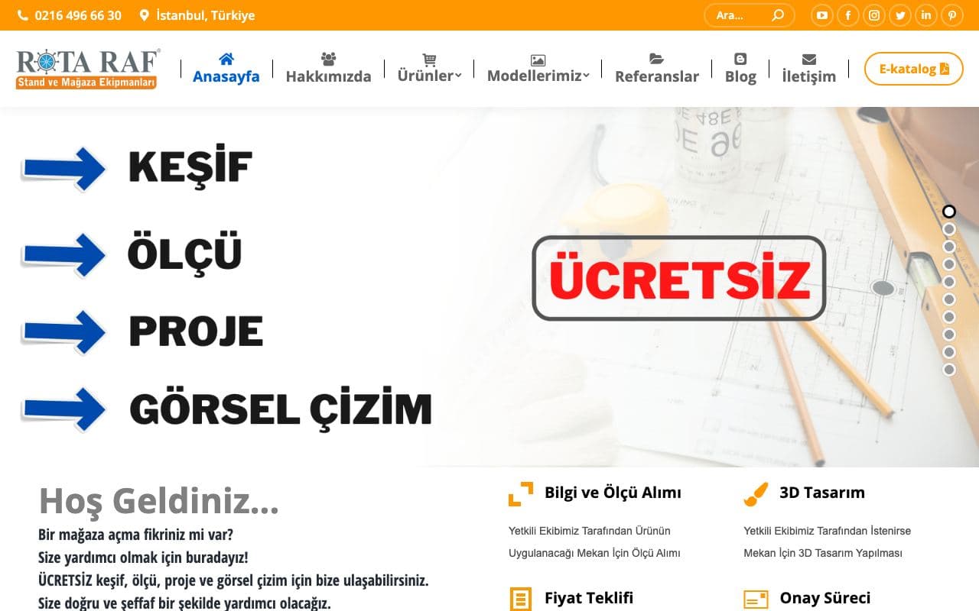The height and width of the screenshot is (611, 979).
Task: Open the E-katalog button
Action: (913, 69)
